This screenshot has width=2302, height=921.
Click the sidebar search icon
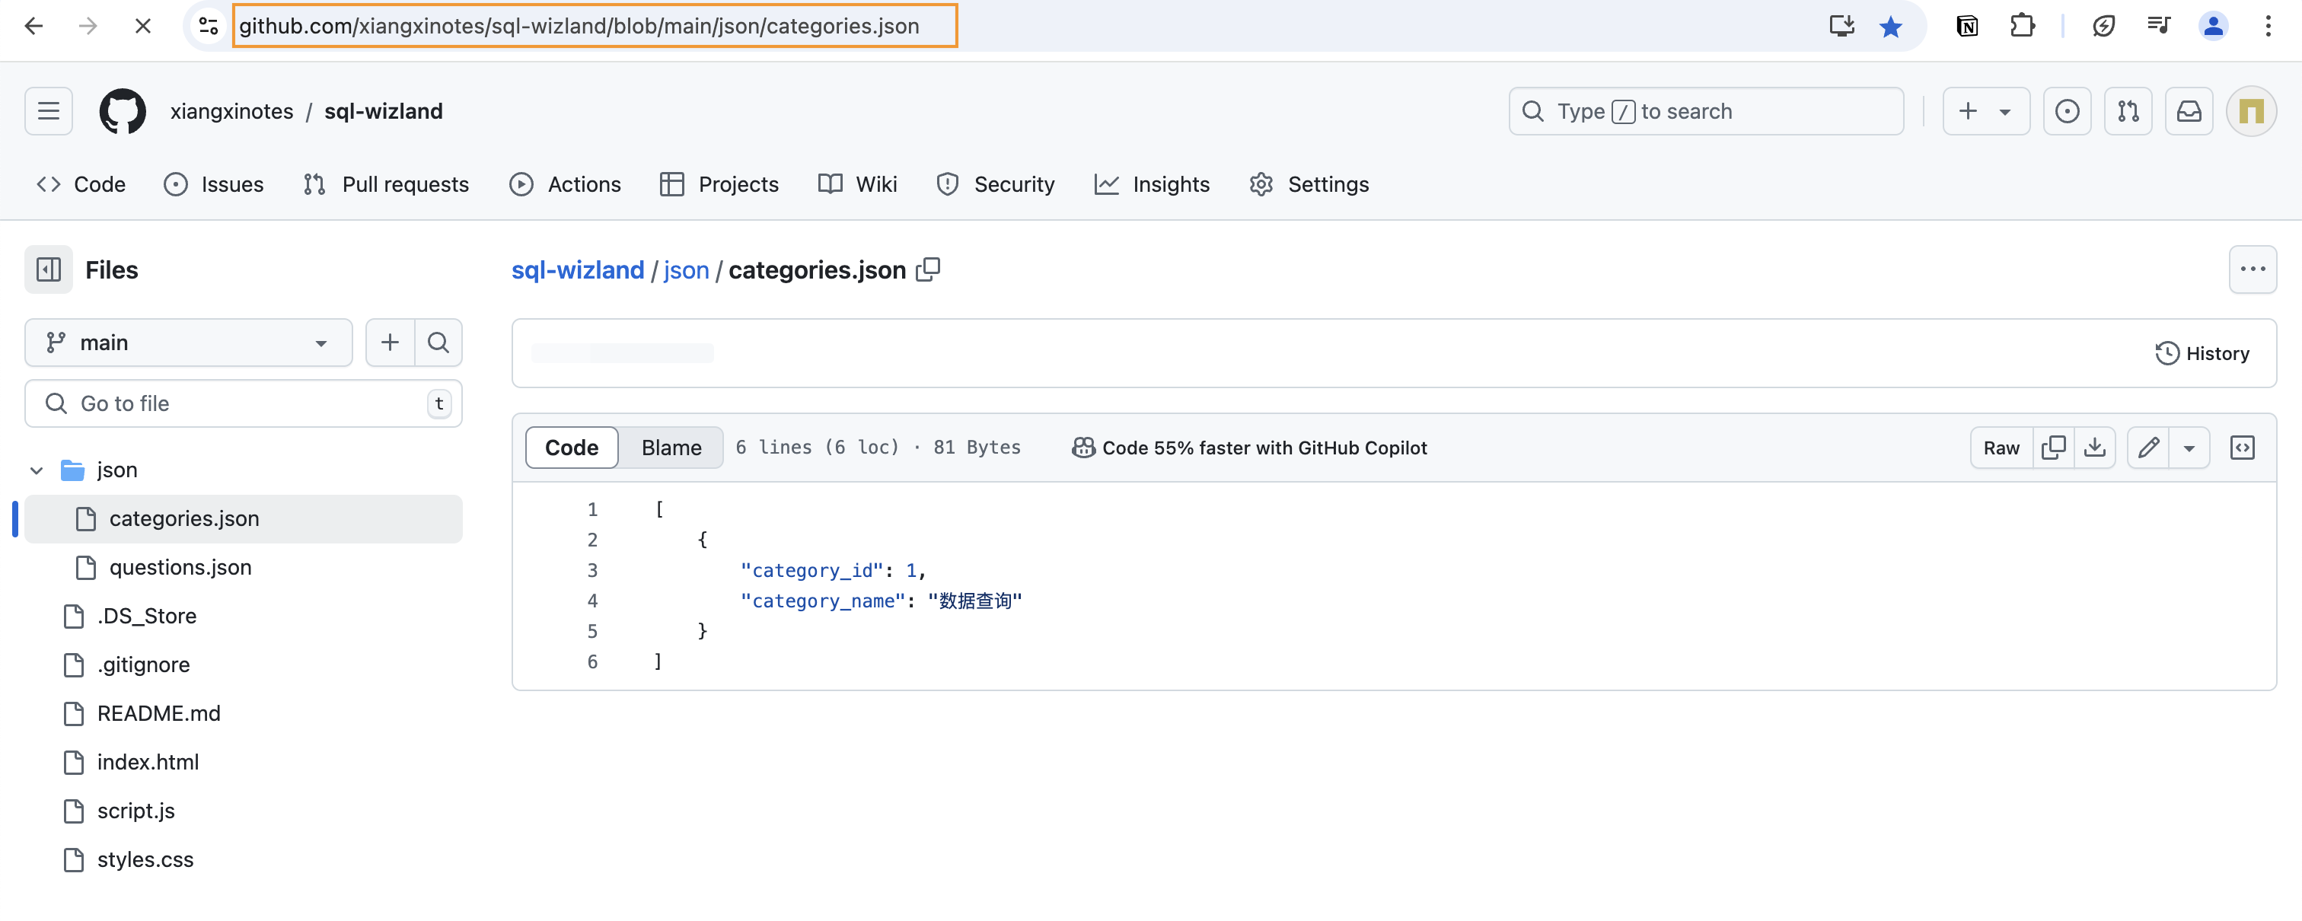tap(438, 341)
